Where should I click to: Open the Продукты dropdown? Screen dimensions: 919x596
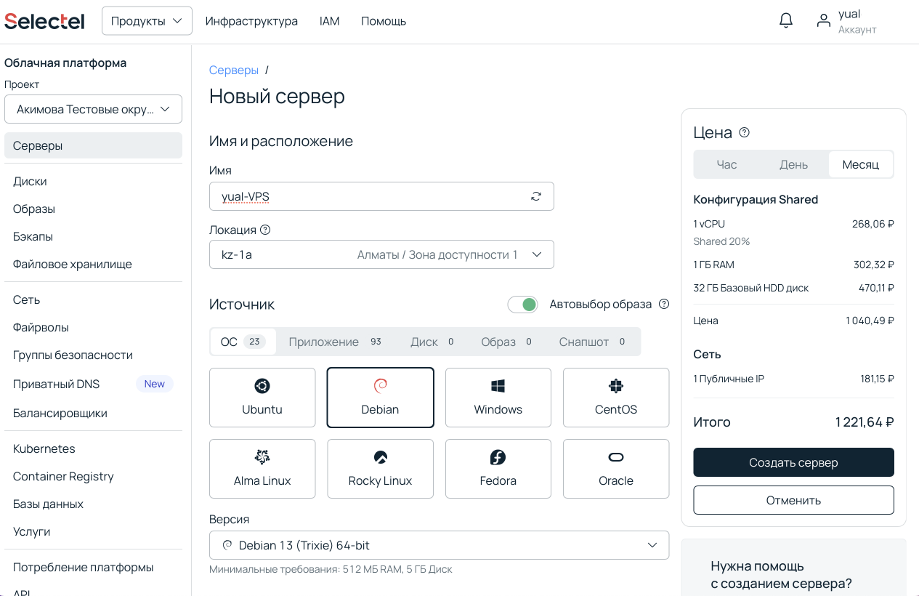pyautogui.click(x=147, y=21)
